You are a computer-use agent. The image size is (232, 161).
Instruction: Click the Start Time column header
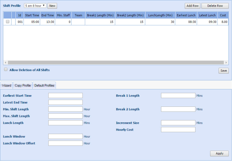[32, 15]
